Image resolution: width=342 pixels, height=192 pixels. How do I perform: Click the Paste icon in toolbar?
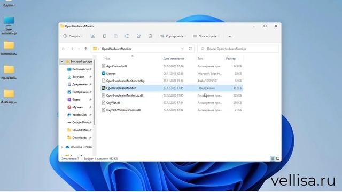116,36
